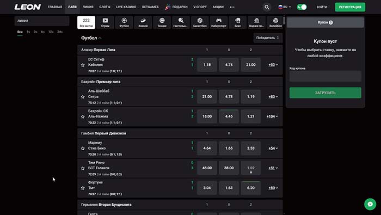Open the V-СПОРТ menu item
Viewport: 381px width, 215px height.
pos(200,7)
